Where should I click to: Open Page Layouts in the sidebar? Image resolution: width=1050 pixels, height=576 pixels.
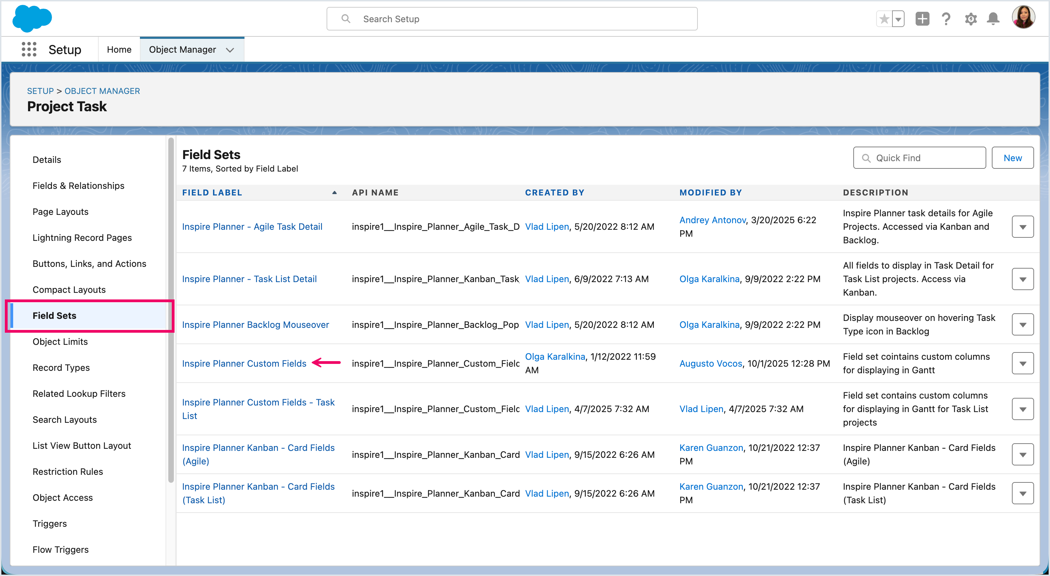point(60,212)
